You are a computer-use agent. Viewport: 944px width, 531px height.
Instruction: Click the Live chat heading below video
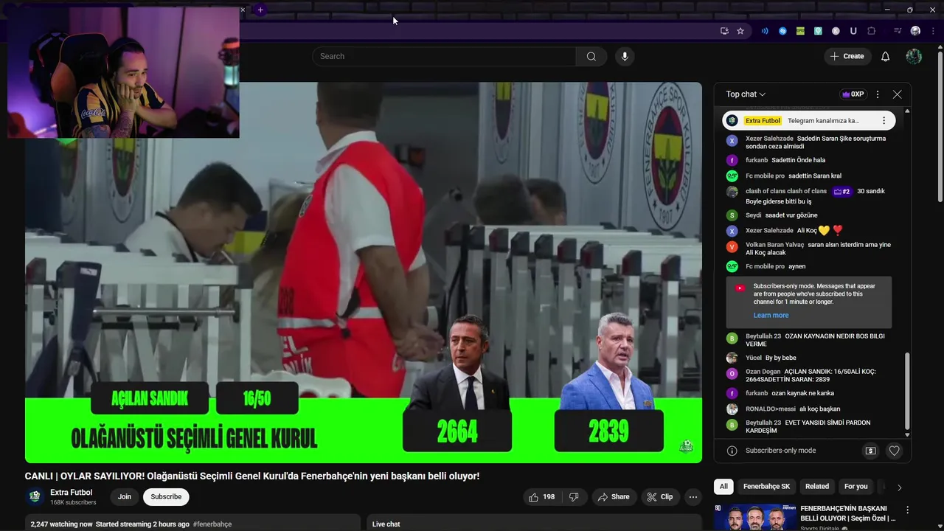[x=386, y=524]
